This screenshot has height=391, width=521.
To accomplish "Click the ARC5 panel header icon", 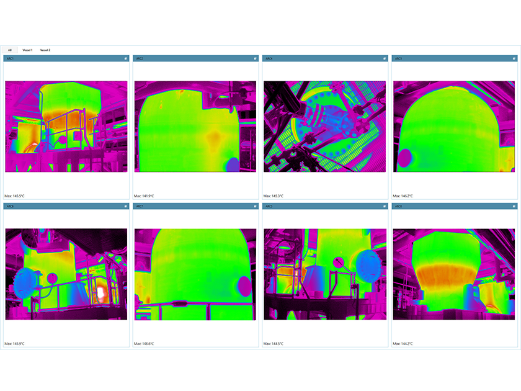I will (x=514, y=57).
